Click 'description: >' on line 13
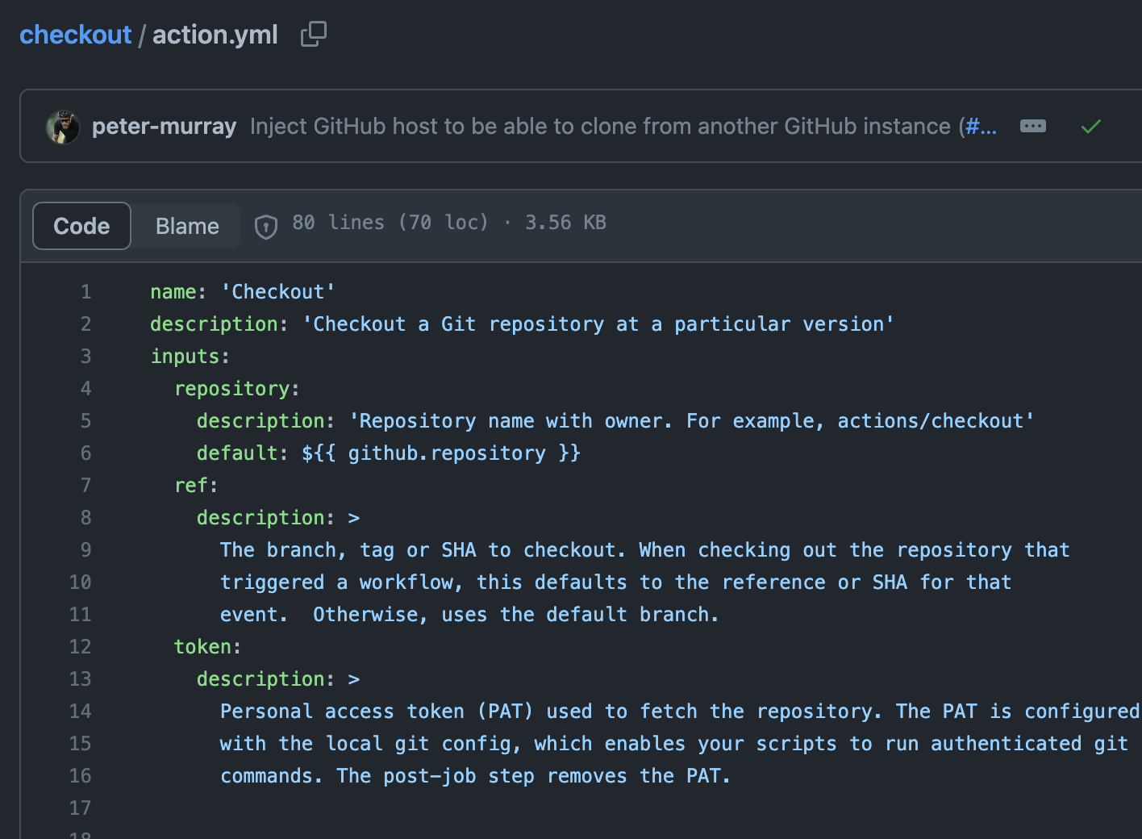 click(x=278, y=679)
